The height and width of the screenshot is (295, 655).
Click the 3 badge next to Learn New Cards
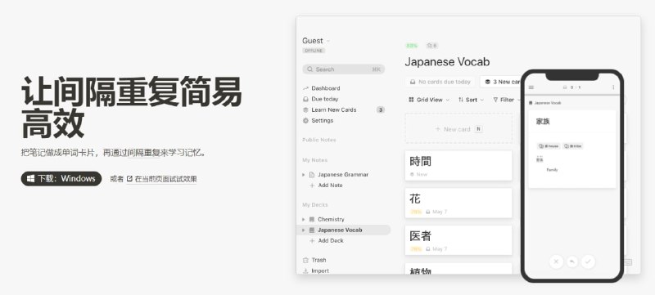pos(380,110)
